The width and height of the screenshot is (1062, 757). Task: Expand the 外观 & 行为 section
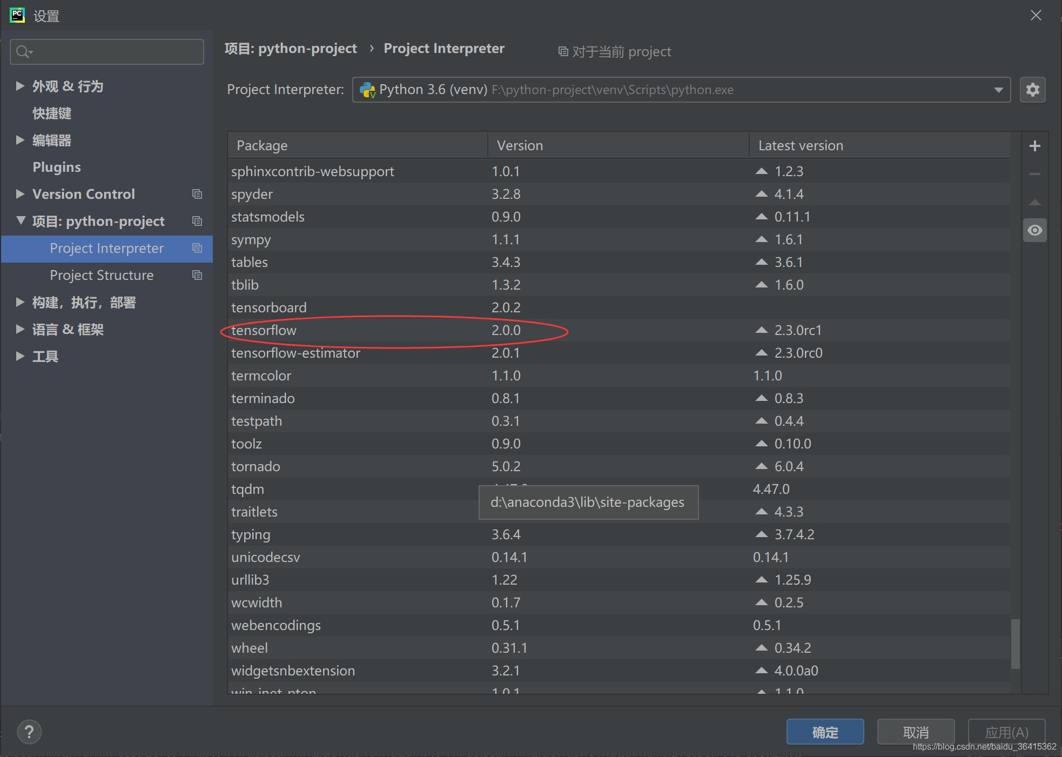tap(20, 86)
